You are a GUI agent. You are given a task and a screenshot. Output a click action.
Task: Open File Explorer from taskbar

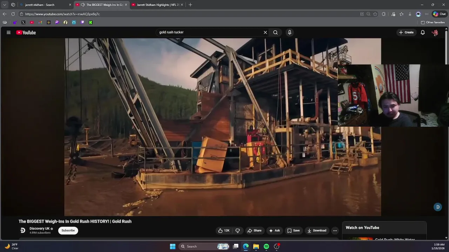tap(256, 246)
